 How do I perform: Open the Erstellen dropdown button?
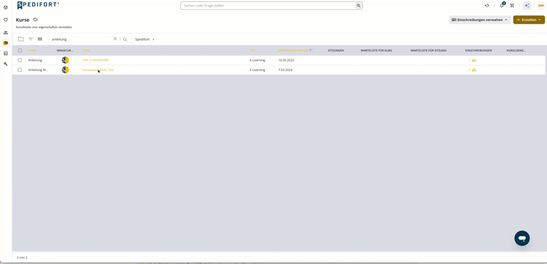coord(529,20)
